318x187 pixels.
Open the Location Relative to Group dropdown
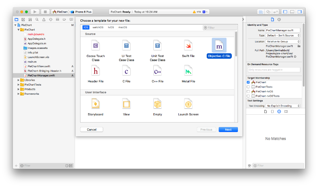pos(283,42)
